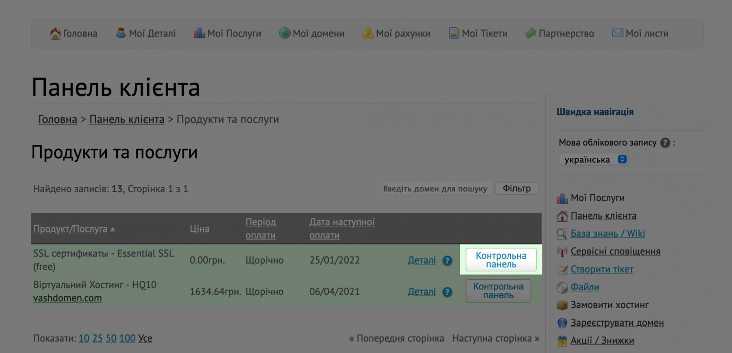This screenshot has width=732, height=353.
Task: Open Мої листи via the envelope icon
Action: point(617,33)
